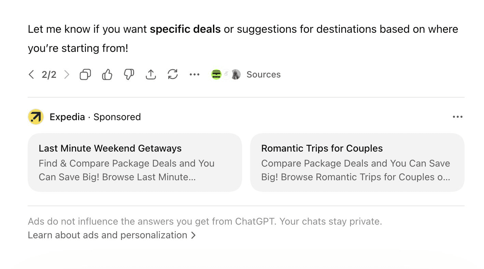
Task: Advance to the next response version
Action: coord(67,74)
